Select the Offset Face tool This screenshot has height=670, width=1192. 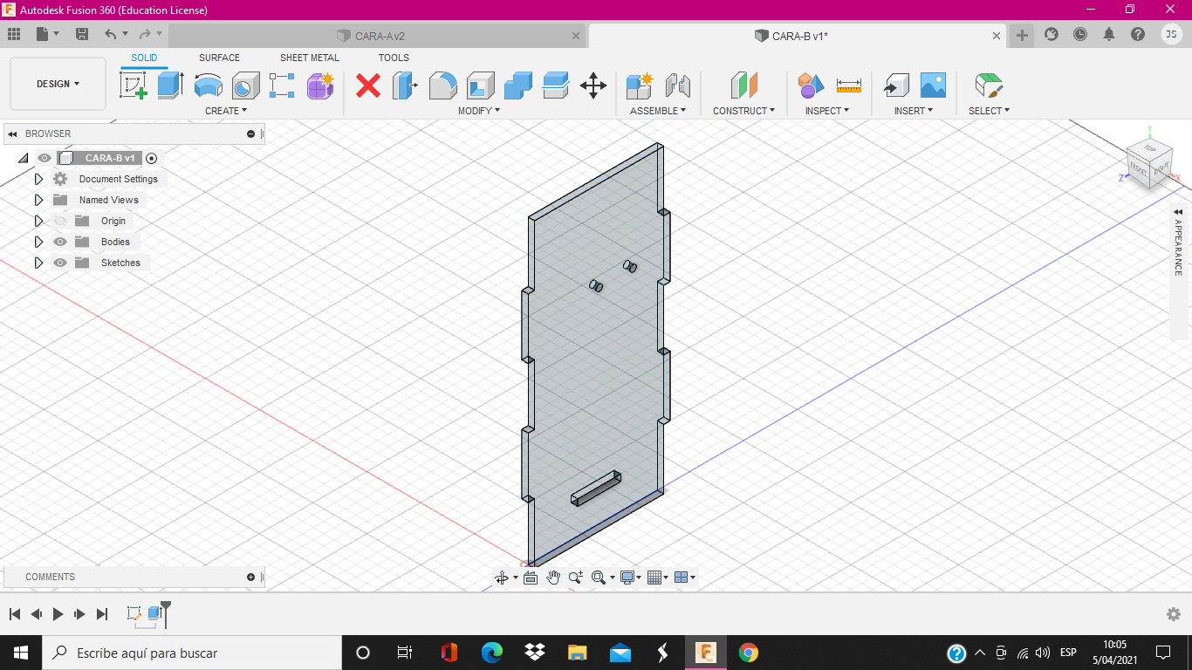click(555, 85)
